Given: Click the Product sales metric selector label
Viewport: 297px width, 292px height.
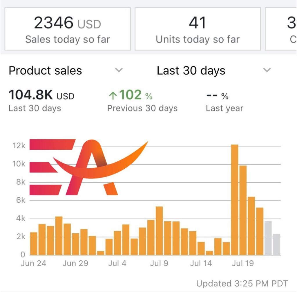Looking at the screenshot, I should pos(46,71).
